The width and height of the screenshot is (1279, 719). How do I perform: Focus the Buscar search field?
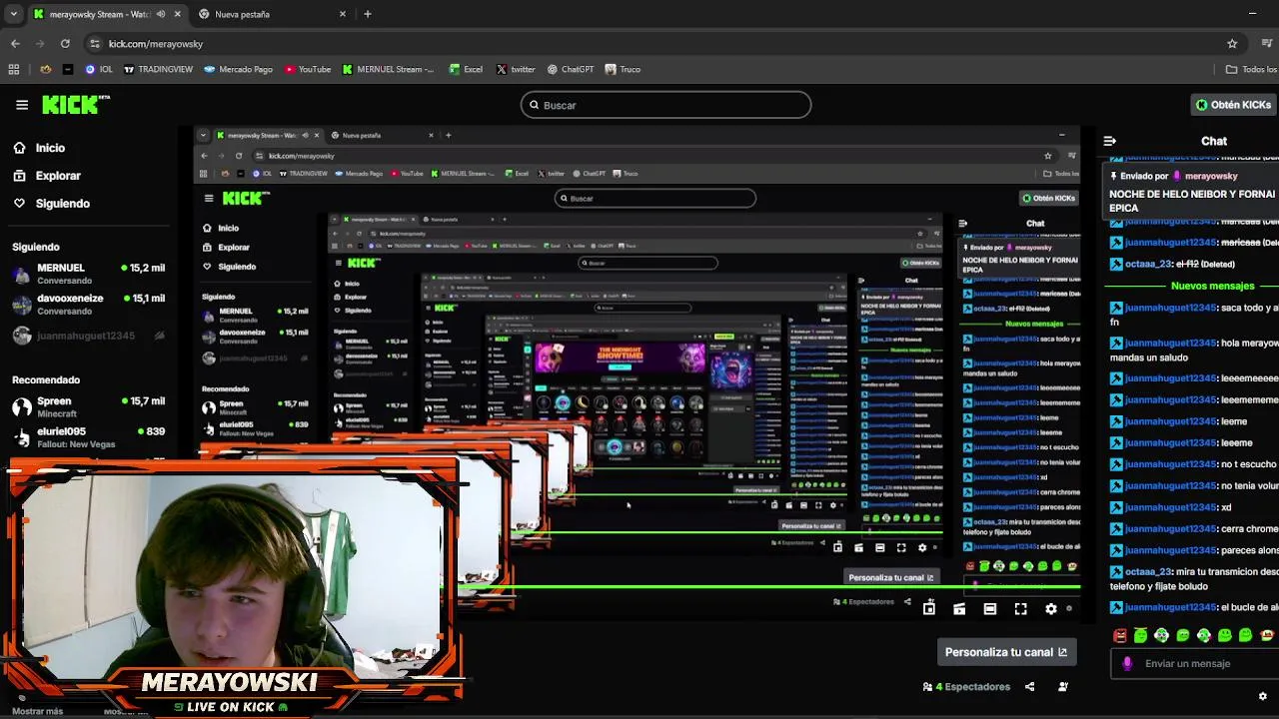pos(665,105)
